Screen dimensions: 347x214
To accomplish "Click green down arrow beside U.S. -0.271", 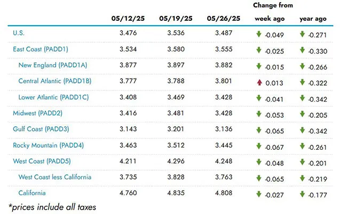I will click(x=302, y=34).
